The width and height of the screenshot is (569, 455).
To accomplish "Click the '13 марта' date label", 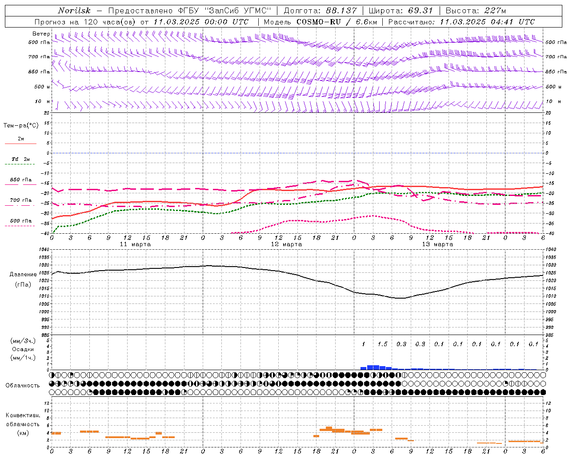I will click(437, 244).
